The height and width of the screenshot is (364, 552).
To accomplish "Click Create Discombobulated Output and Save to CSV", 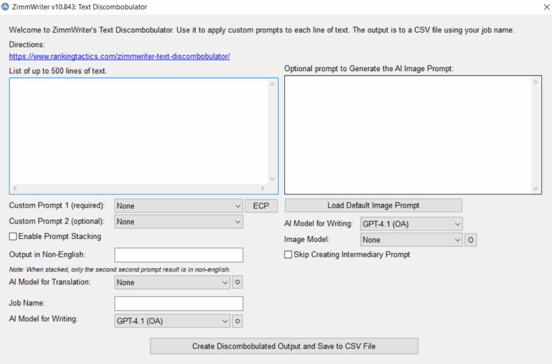I will click(x=284, y=346).
